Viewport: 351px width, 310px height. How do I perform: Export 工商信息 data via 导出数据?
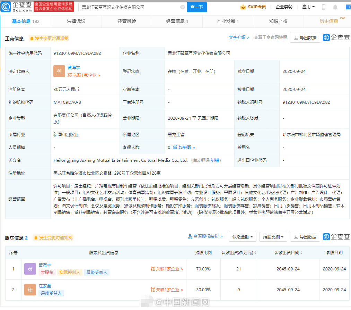[x=305, y=38]
